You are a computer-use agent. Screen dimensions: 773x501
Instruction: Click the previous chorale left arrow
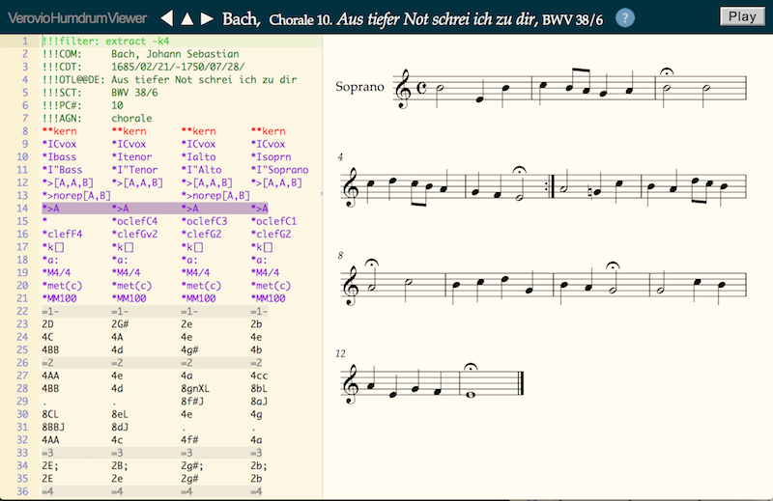point(167,18)
